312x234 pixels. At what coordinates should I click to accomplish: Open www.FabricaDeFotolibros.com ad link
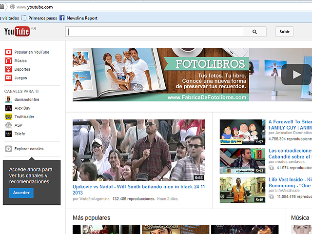tap(207, 97)
